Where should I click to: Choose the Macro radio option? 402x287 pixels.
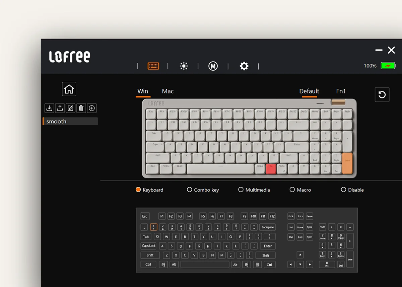292,190
